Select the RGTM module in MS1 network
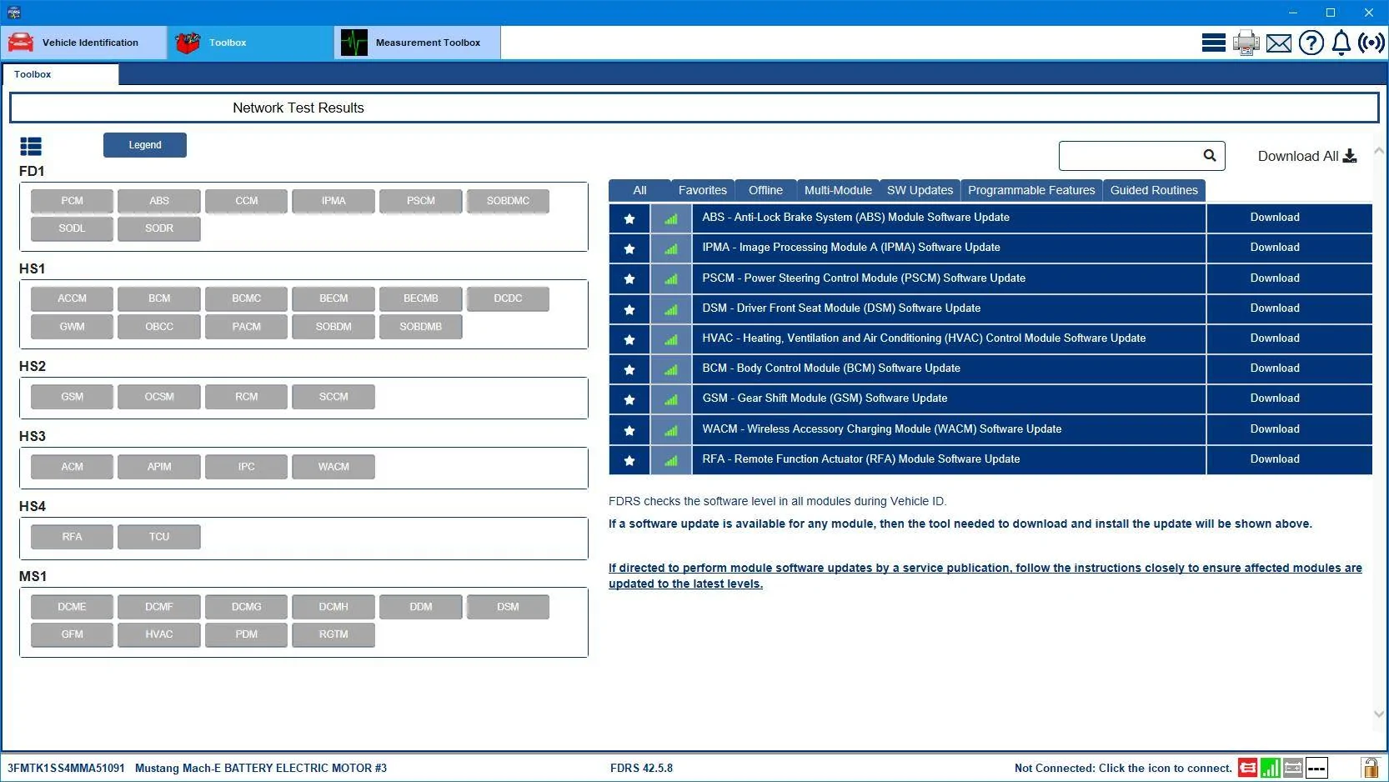The image size is (1389, 782). click(333, 634)
